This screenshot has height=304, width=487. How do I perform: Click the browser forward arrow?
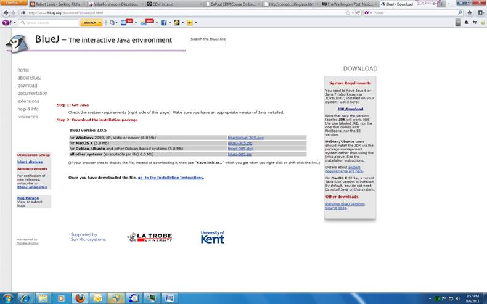coord(13,13)
